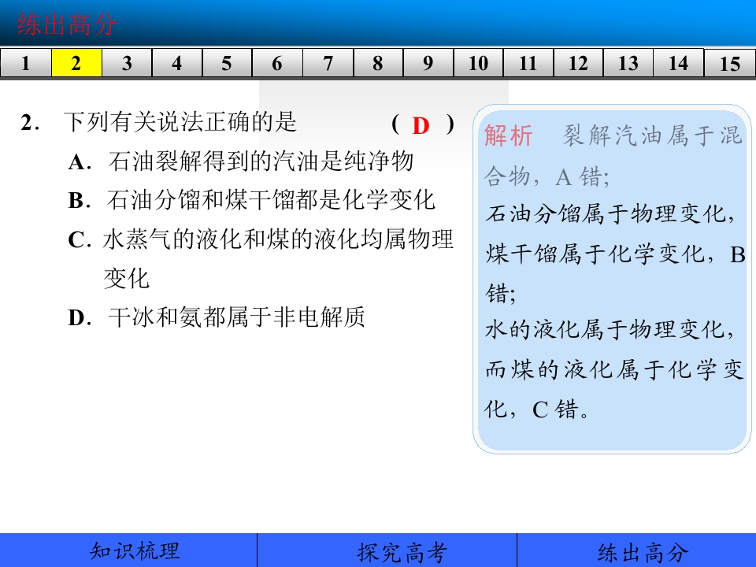
Task: Jump to question 14 tab
Action: 679,63
